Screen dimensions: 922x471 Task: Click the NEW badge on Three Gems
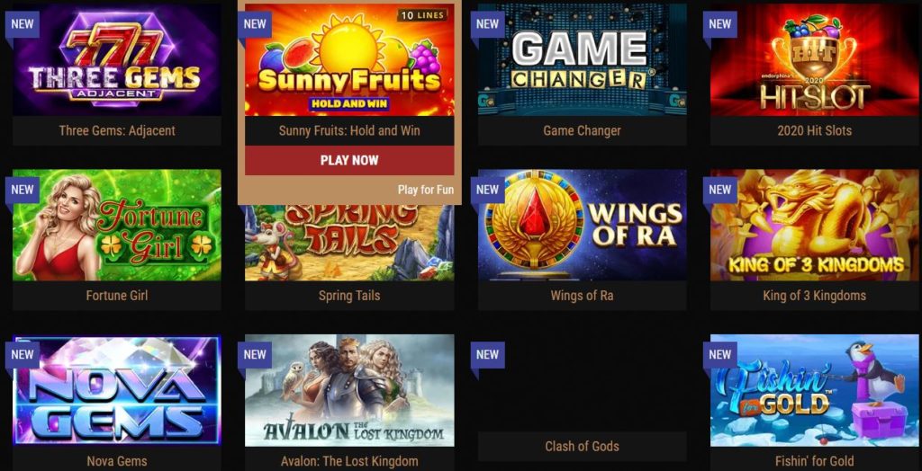23,24
